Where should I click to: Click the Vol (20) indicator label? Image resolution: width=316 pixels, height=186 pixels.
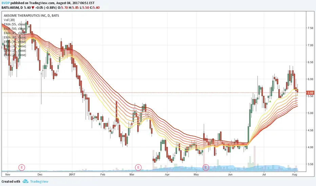9,20
